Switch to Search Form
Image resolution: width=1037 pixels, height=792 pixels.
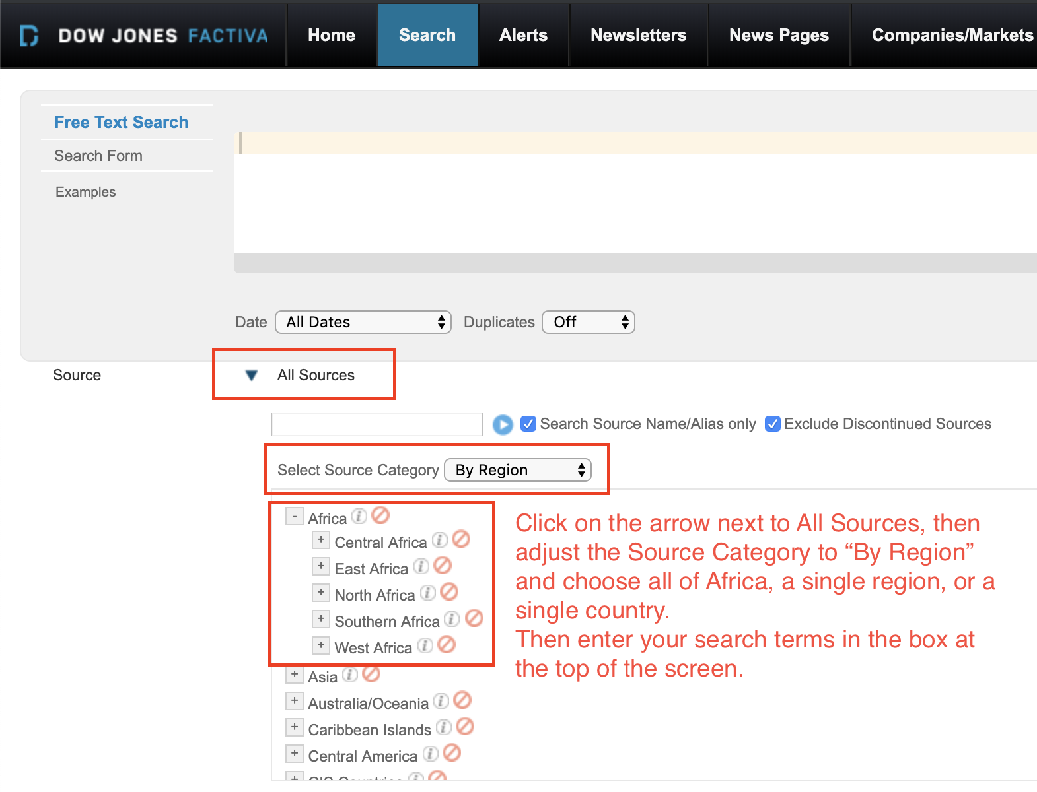(x=98, y=156)
